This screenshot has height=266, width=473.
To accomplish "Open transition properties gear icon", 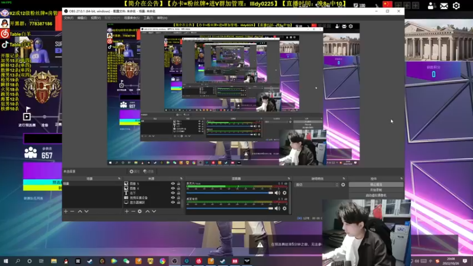I will 344,185.
